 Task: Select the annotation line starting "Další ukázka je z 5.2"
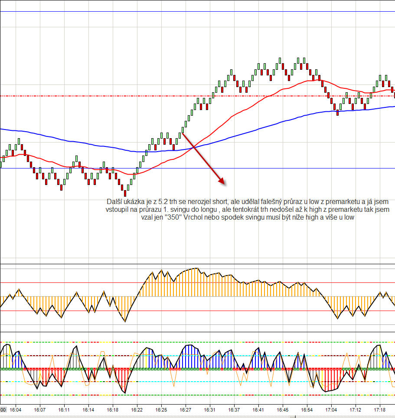(x=248, y=202)
